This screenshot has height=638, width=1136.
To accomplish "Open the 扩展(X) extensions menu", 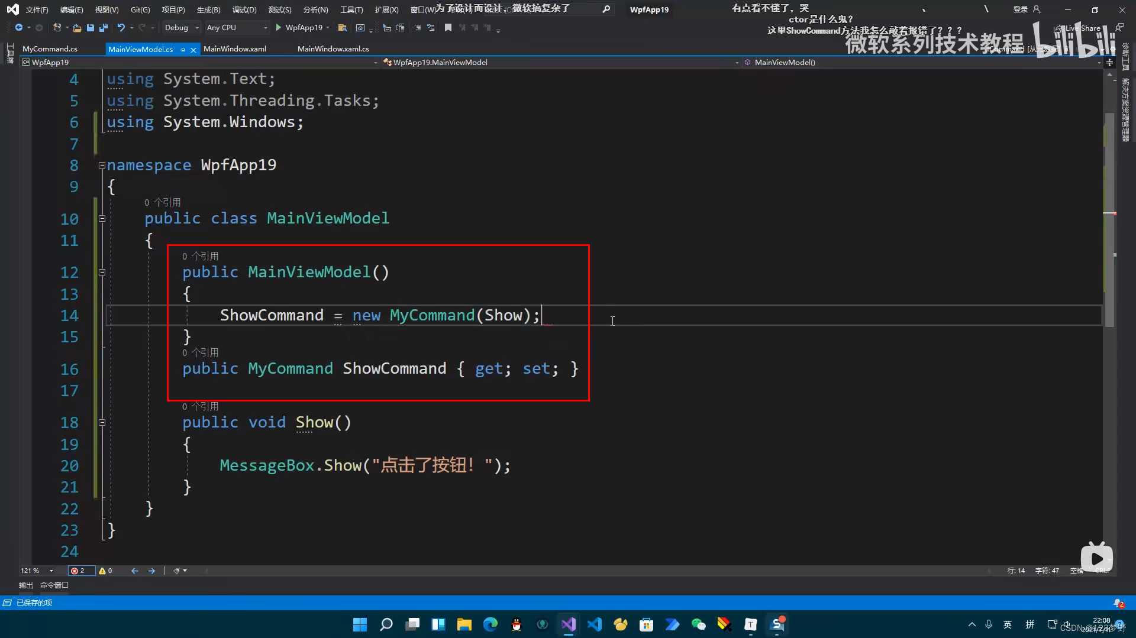I will tap(386, 9).
